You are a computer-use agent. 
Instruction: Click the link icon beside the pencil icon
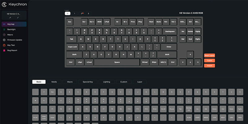(x=18, y=18)
